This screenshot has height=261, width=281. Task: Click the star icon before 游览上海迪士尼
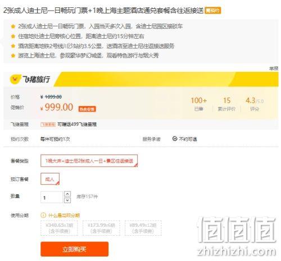coord(13,56)
